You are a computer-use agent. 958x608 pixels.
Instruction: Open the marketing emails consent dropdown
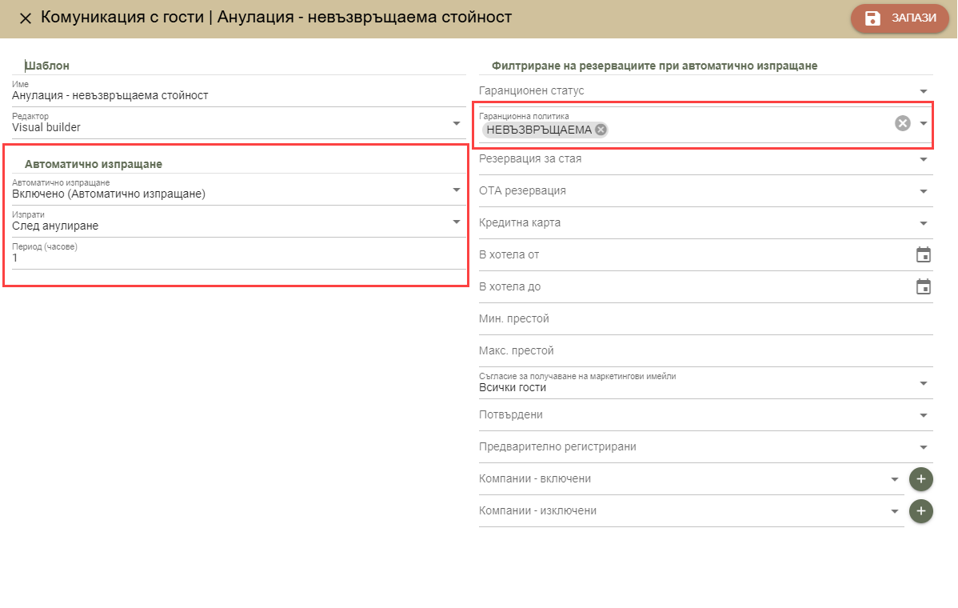(x=705, y=383)
